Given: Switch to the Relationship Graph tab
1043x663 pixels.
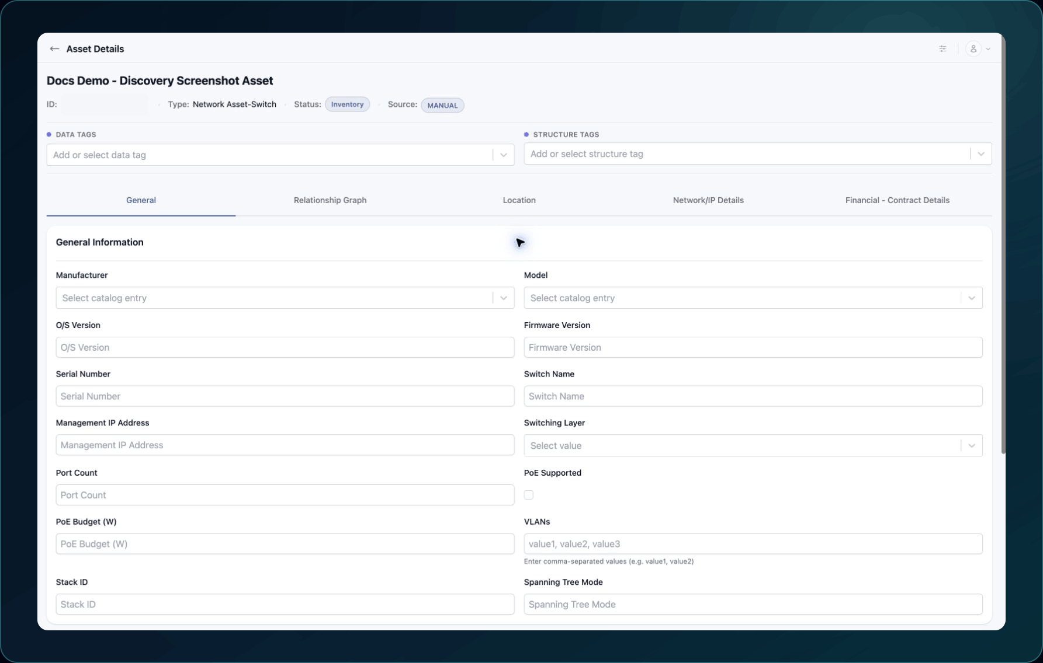Looking at the screenshot, I should [330, 200].
